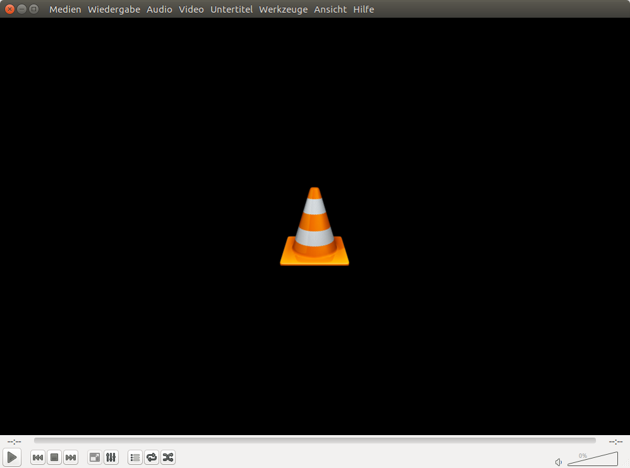
Task: Show the playlist view icon
Action: (135, 457)
